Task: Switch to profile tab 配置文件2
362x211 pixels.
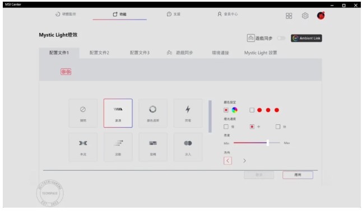Action: [x=99, y=53]
